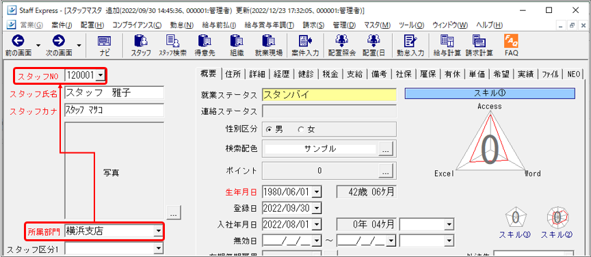
Task: Run 給与計算 payroll calculation
Action: pyautogui.click(x=447, y=46)
